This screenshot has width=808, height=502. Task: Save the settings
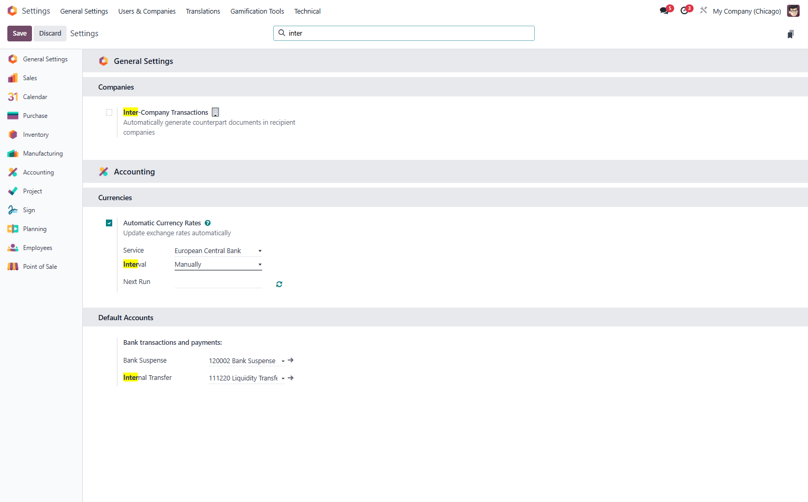[x=19, y=34]
